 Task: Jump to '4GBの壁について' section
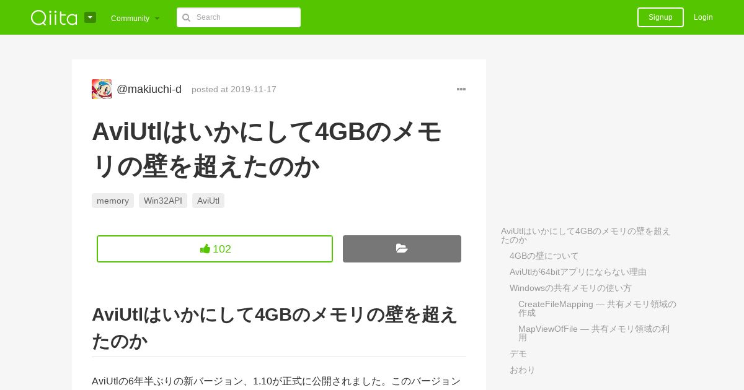point(544,256)
